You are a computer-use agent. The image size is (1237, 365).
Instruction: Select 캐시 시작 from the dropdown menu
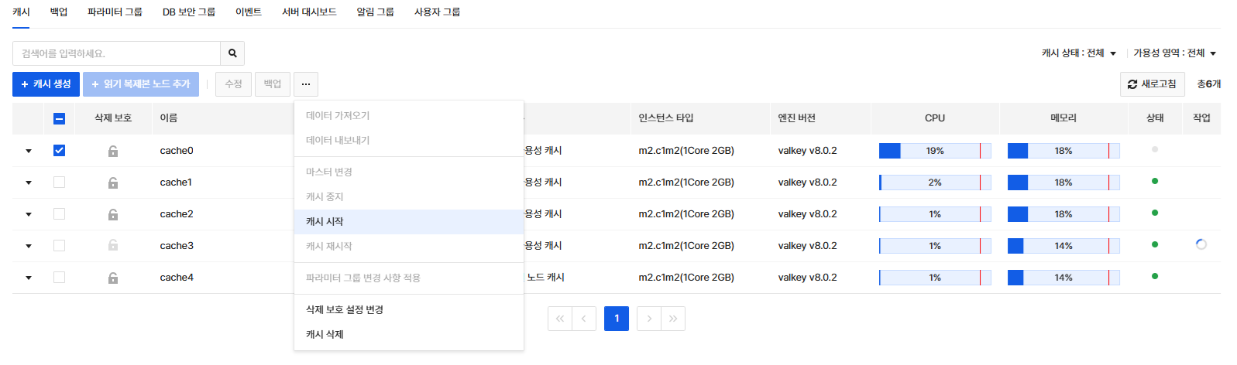coord(325,222)
